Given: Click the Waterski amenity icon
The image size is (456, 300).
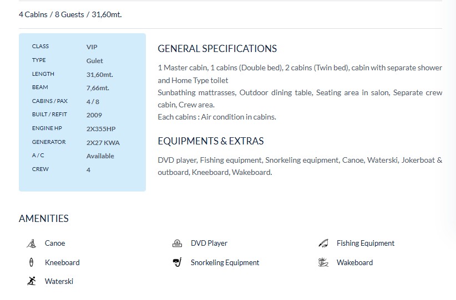Looking at the screenshot, I should (x=32, y=281).
